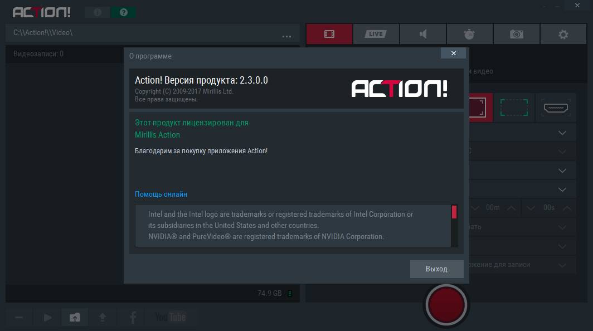Open help via the green question mark icon
Viewport: 593px width, 331px height.
point(123,12)
